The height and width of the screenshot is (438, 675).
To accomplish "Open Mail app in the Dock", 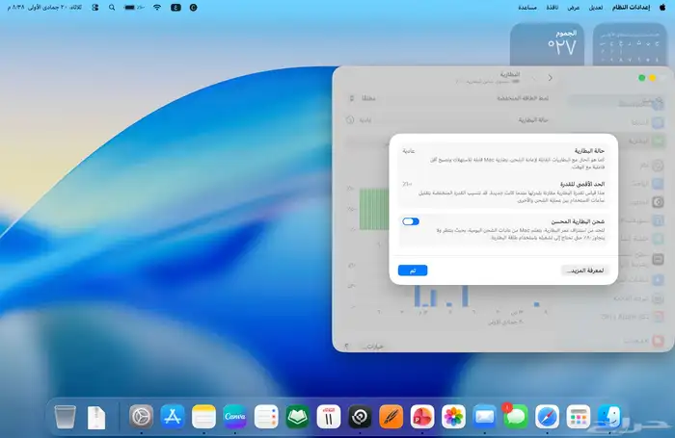I will coord(485,416).
